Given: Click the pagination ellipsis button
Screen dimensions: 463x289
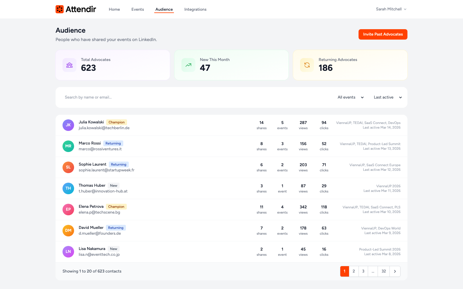Looking at the screenshot, I should click(x=373, y=271).
